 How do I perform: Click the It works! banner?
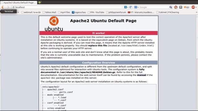click(98, 33)
